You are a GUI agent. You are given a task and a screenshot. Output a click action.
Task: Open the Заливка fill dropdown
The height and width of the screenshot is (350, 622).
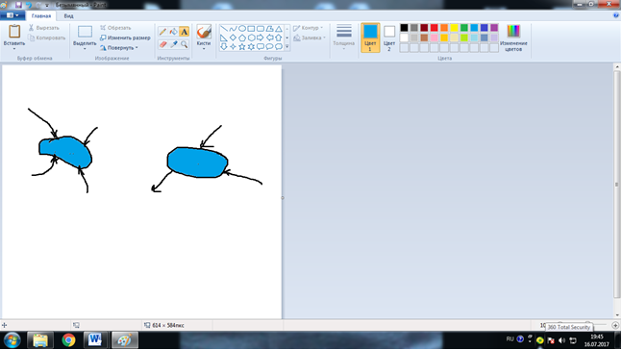click(x=310, y=37)
